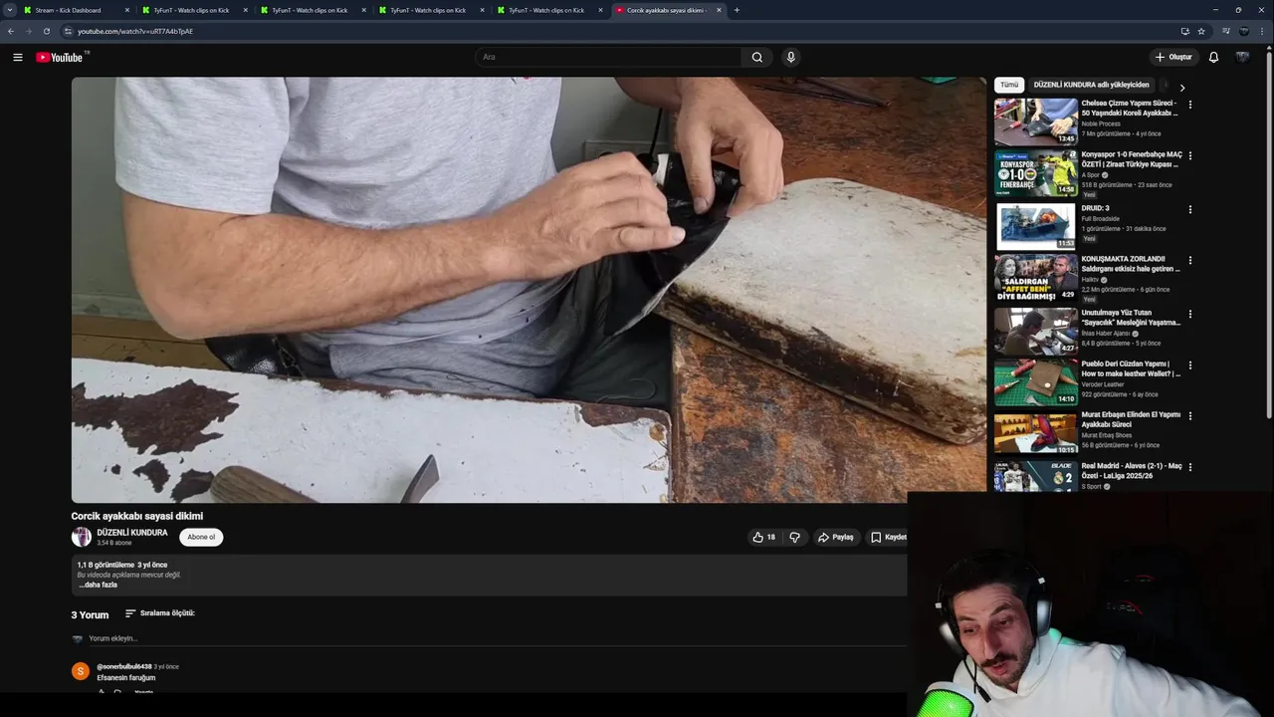Viewport: 1274px width, 717px height.
Task: Go forward in browser history
Action: click(28, 31)
